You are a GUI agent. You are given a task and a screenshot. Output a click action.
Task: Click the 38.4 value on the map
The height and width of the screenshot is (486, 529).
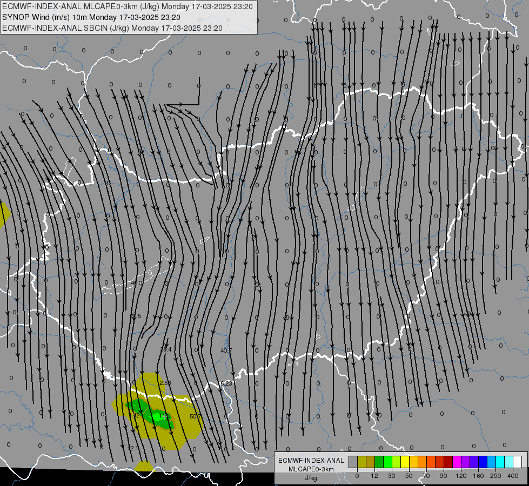166,349
